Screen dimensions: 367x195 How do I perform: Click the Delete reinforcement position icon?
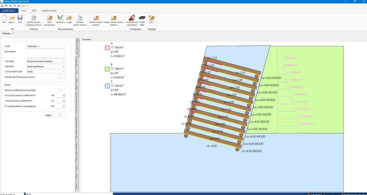point(113,18)
